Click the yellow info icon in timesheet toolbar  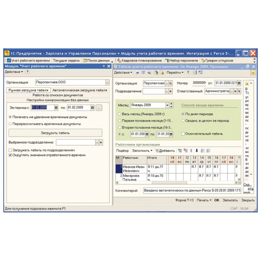[253, 73]
